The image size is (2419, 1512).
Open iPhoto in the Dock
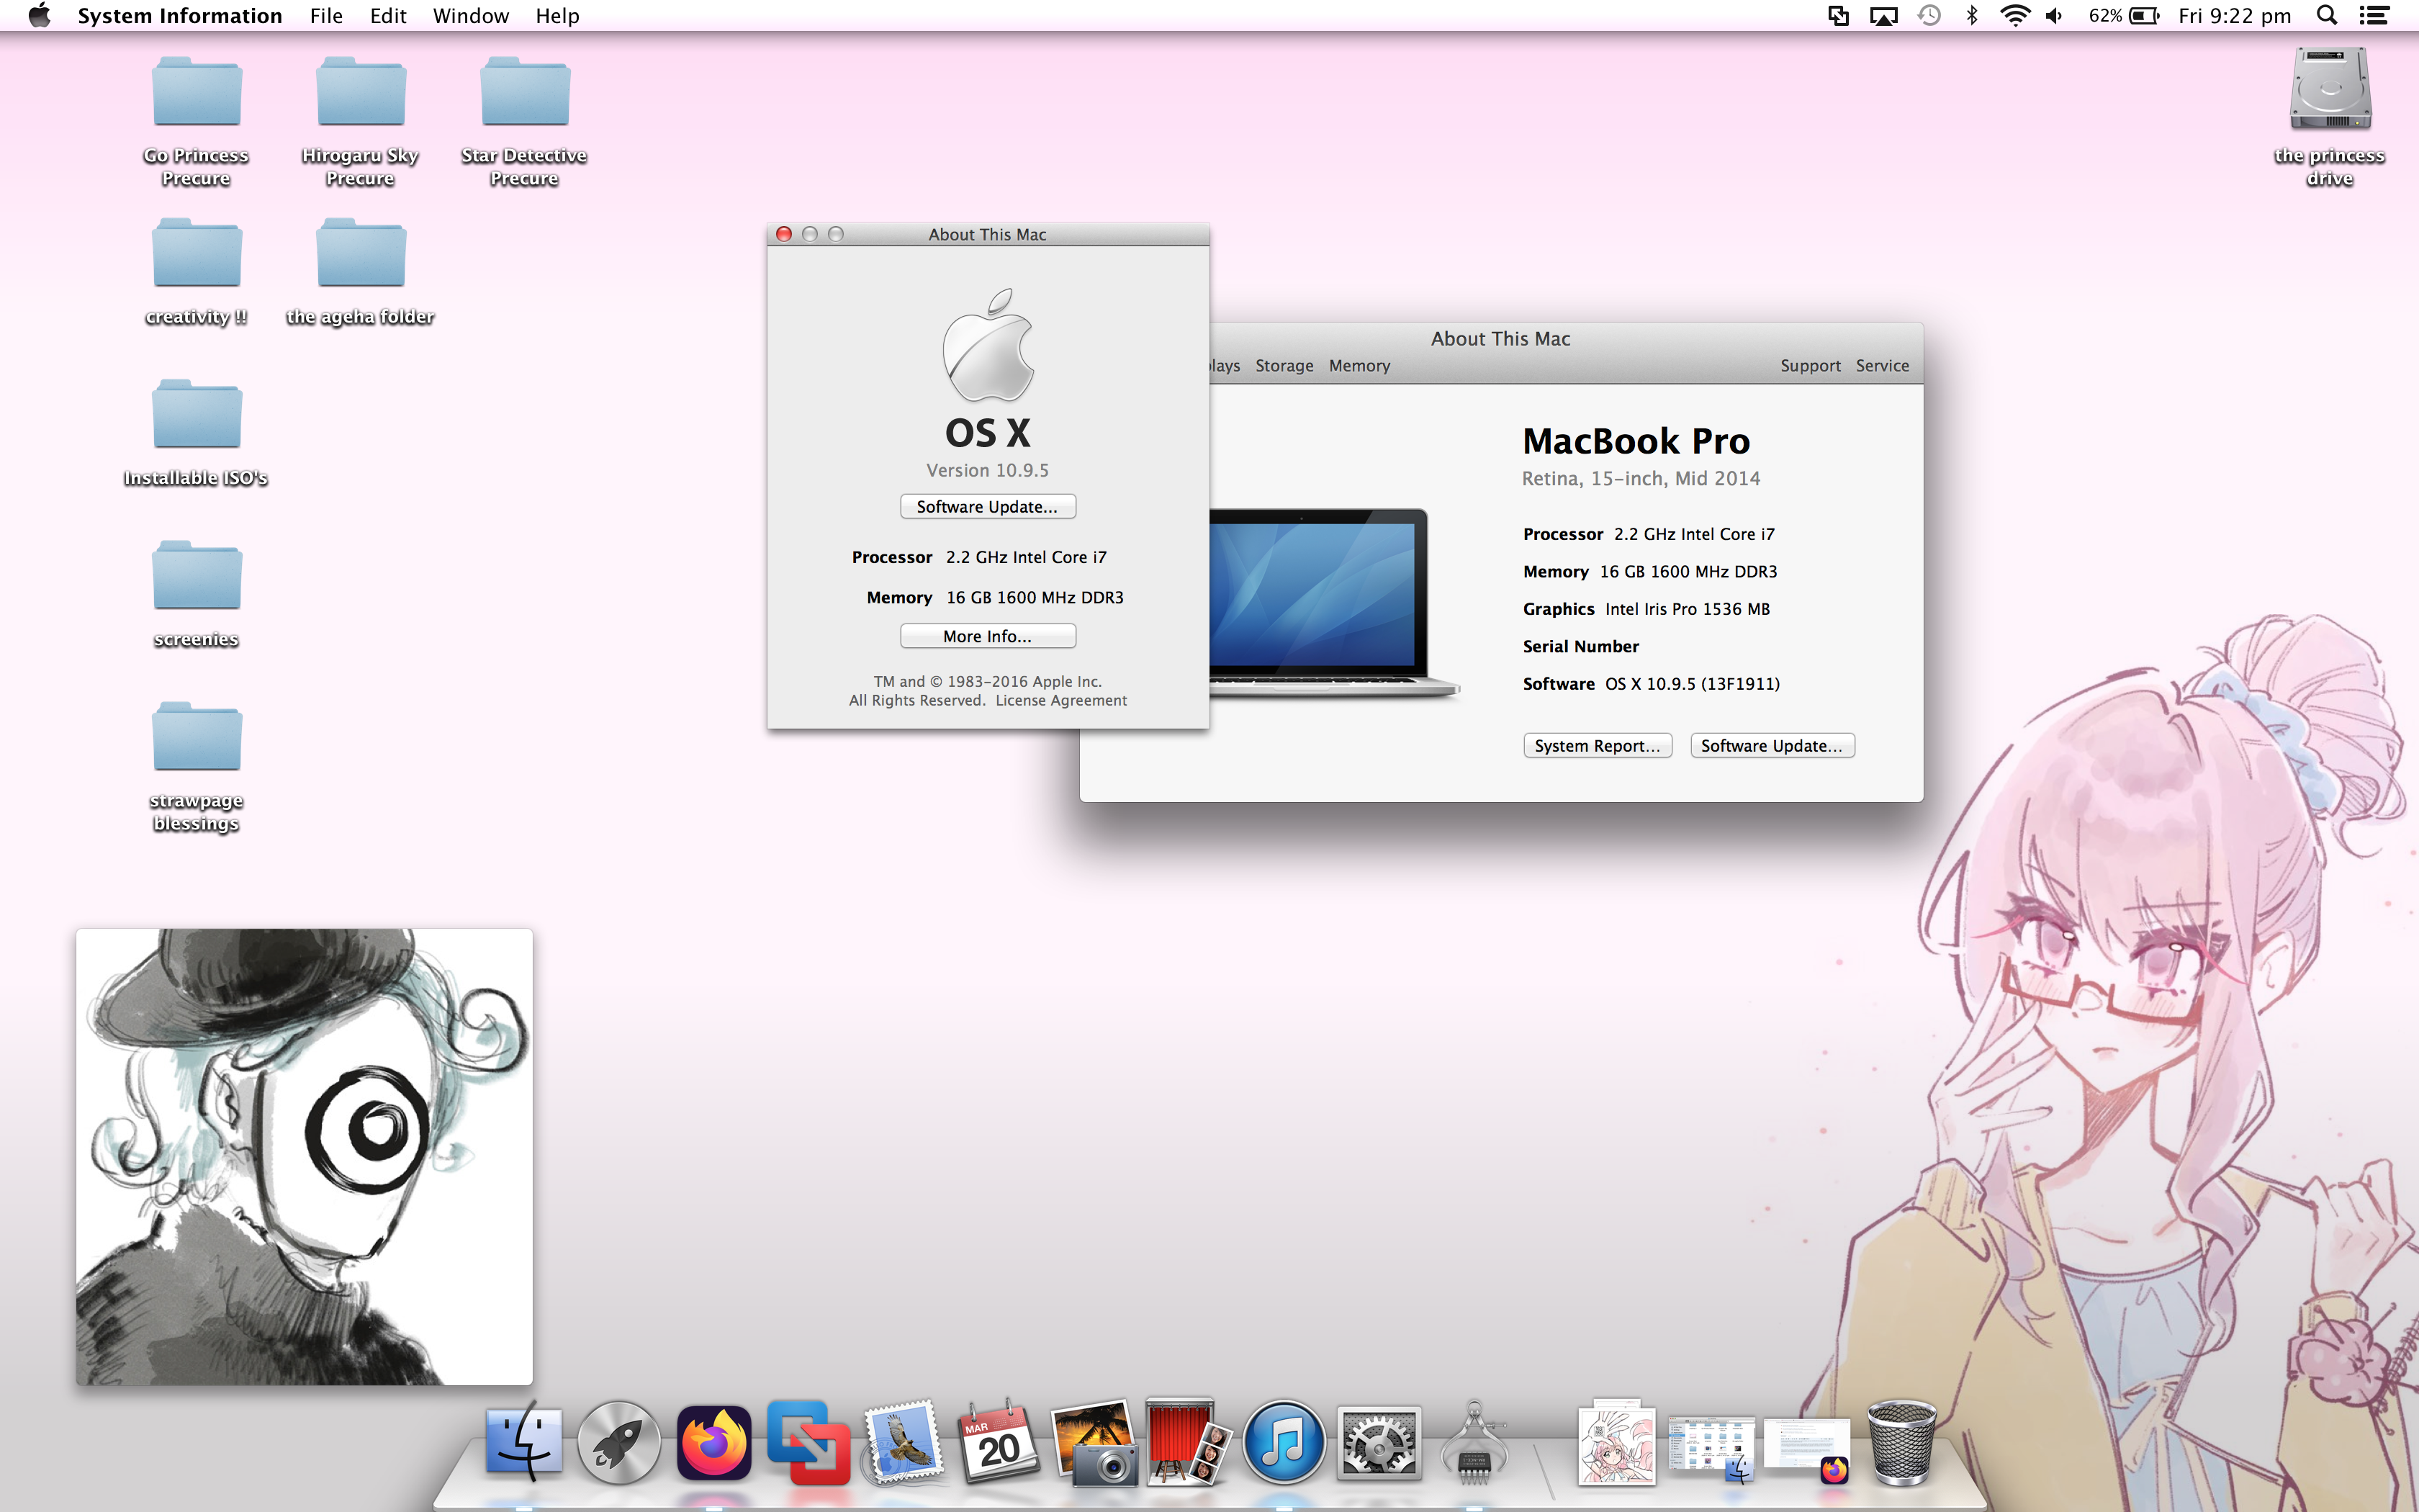point(1094,1442)
